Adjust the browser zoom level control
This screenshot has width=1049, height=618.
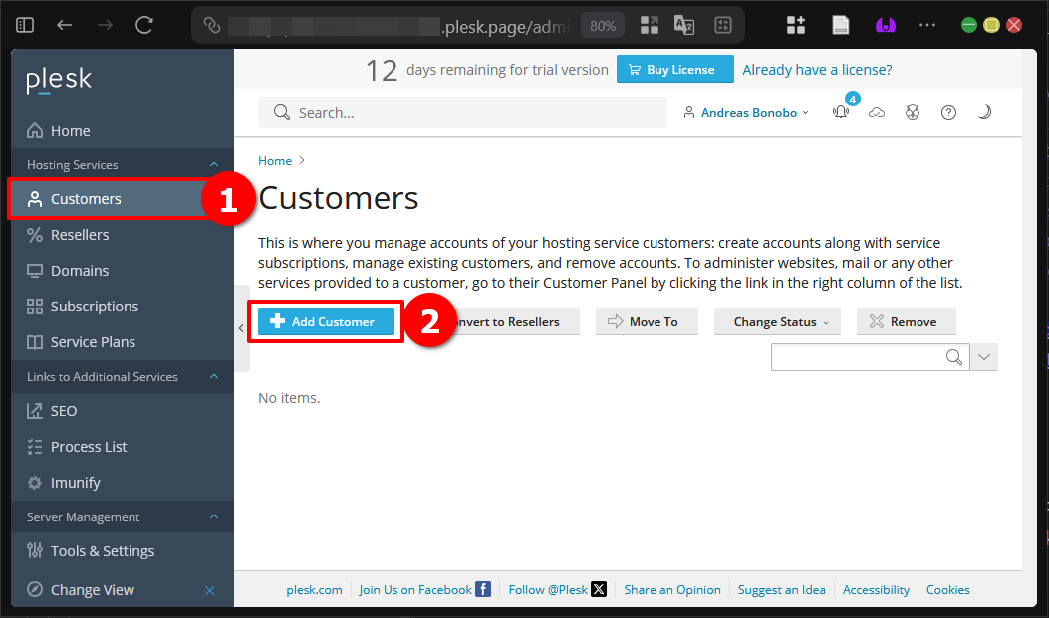click(602, 25)
